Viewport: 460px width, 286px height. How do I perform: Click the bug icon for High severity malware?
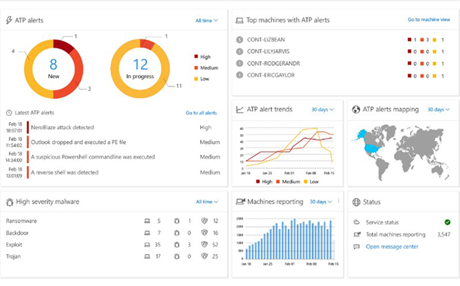pos(9,202)
